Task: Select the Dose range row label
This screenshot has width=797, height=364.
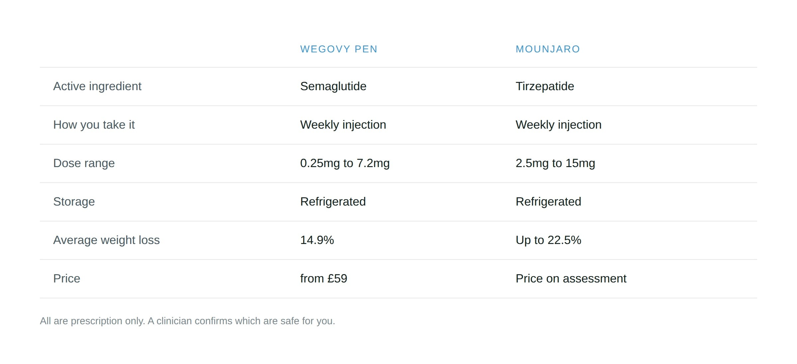Action: 84,163
